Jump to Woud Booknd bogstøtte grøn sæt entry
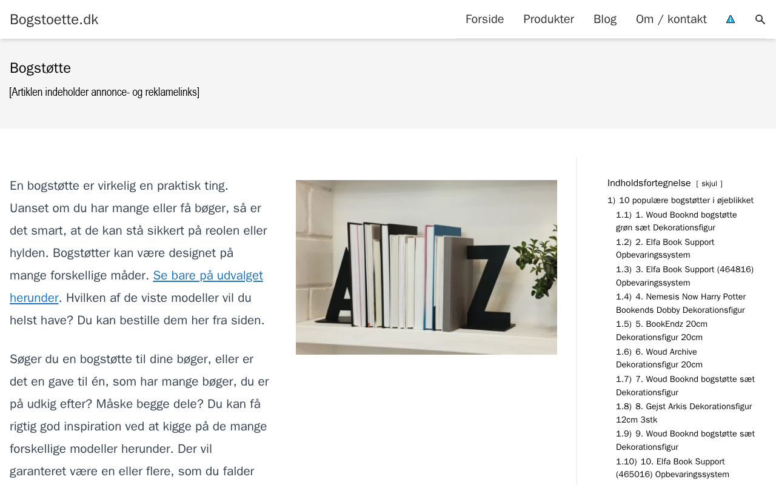Viewport: 776px width, 485px height. point(677,221)
